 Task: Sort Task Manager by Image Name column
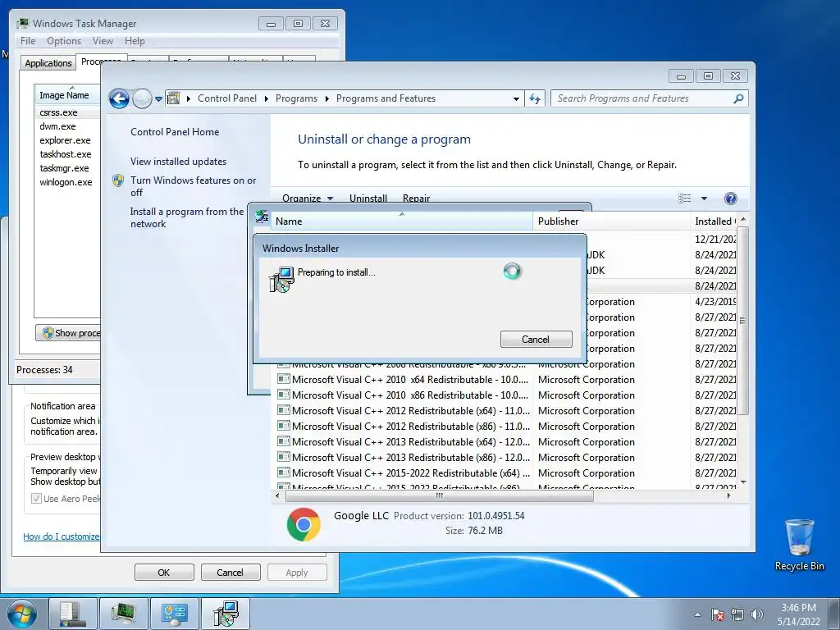click(x=67, y=95)
